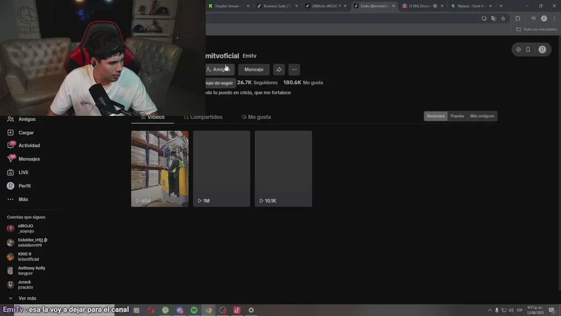Screen dimensions: 561x316
Task: Click the phone icon in top-right TikTok pill
Action: pos(528,50)
